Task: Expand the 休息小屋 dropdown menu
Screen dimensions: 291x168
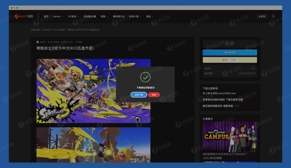Action: 135,16
